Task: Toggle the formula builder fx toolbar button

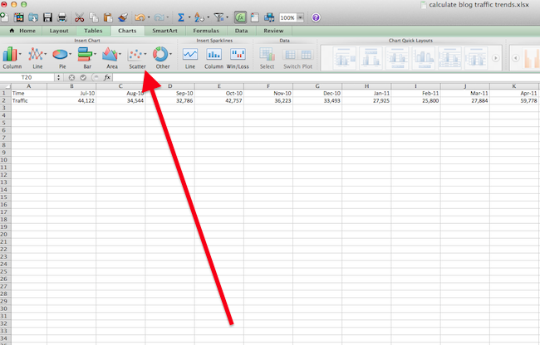Action: click(x=240, y=17)
